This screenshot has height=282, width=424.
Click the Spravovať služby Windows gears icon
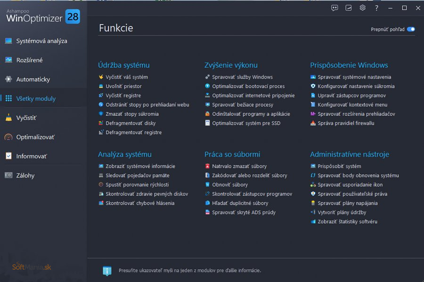pyautogui.click(x=207, y=77)
